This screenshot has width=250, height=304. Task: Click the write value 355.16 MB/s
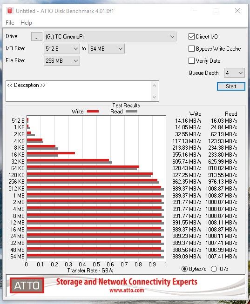187,155
